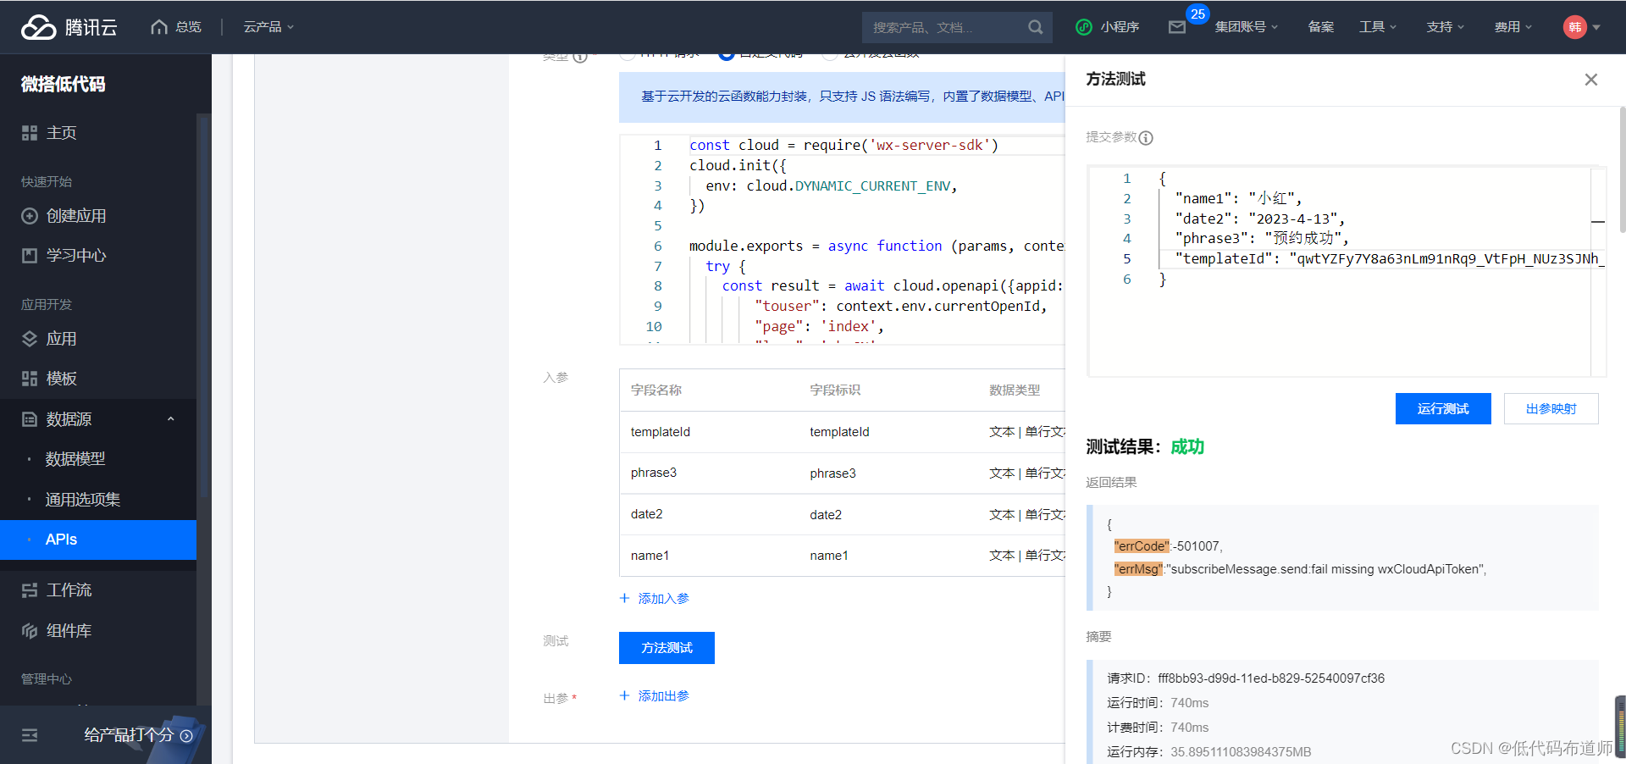Image resolution: width=1626 pixels, height=764 pixels.
Task: Click 数据类型 column header
Action: click(x=1015, y=390)
